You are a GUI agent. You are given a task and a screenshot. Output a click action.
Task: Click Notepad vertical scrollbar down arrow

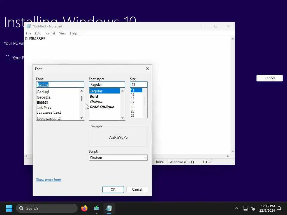pyautogui.click(x=232, y=151)
